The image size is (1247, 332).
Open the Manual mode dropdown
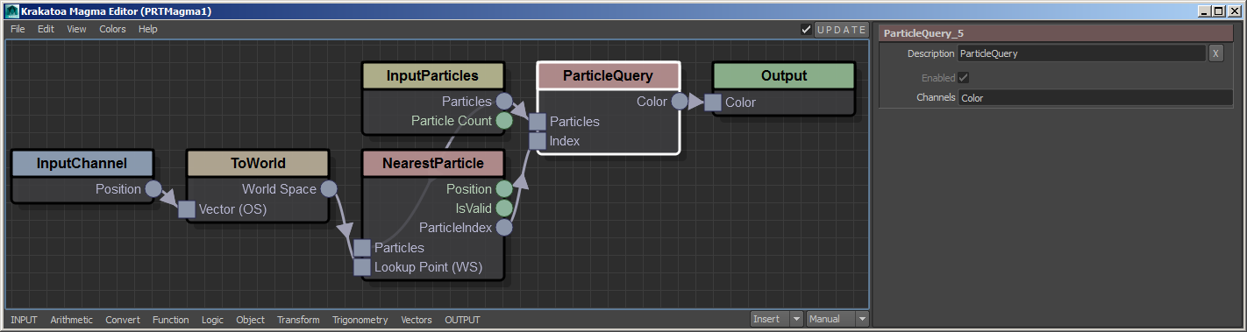click(x=837, y=319)
